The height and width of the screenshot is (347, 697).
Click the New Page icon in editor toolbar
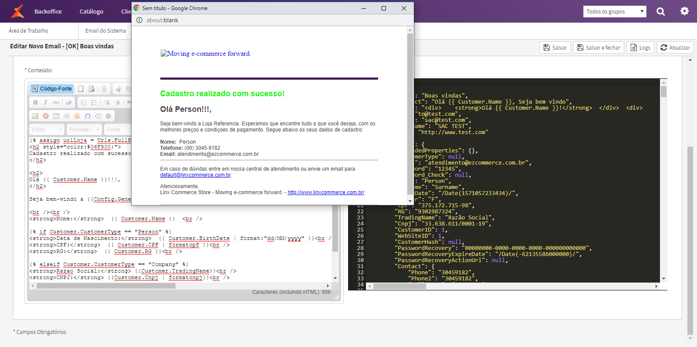click(81, 89)
